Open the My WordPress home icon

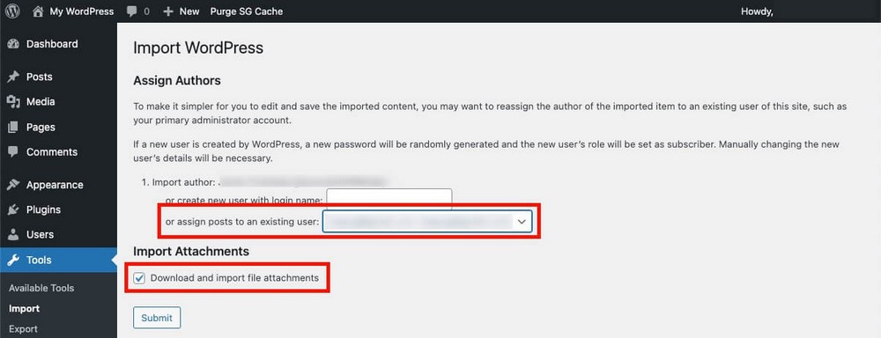38,11
